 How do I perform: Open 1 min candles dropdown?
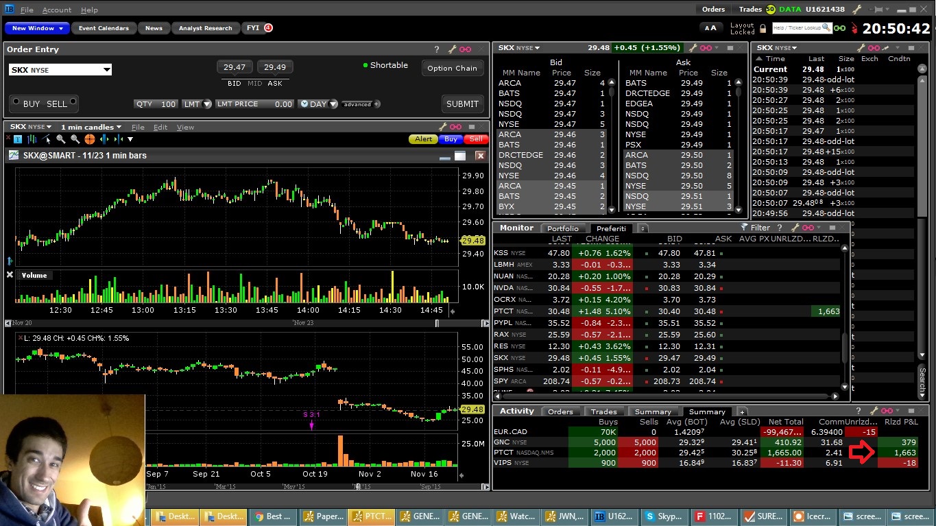[91, 127]
